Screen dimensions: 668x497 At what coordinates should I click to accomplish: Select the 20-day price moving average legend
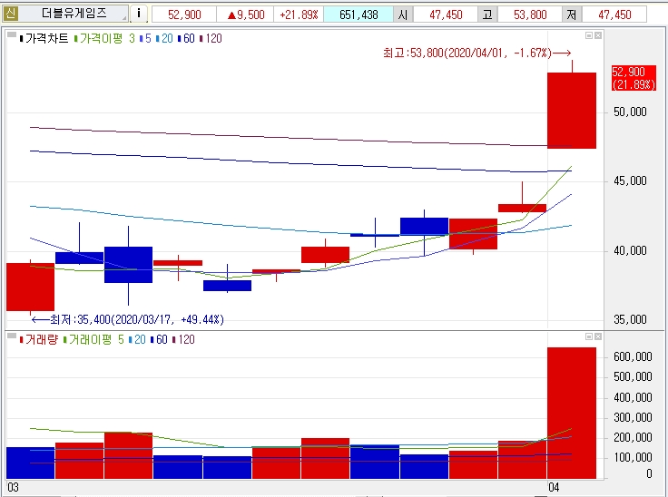(x=164, y=38)
